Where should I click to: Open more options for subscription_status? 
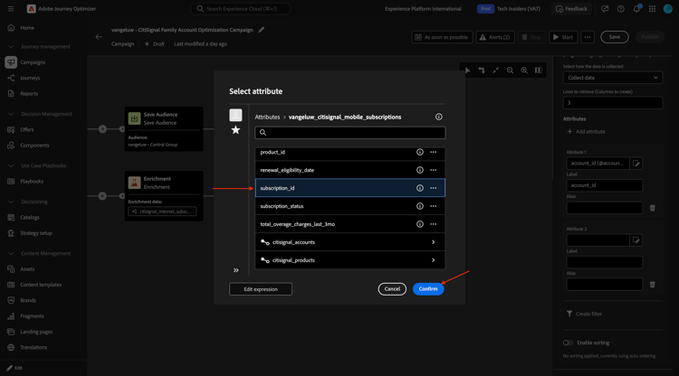point(434,206)
